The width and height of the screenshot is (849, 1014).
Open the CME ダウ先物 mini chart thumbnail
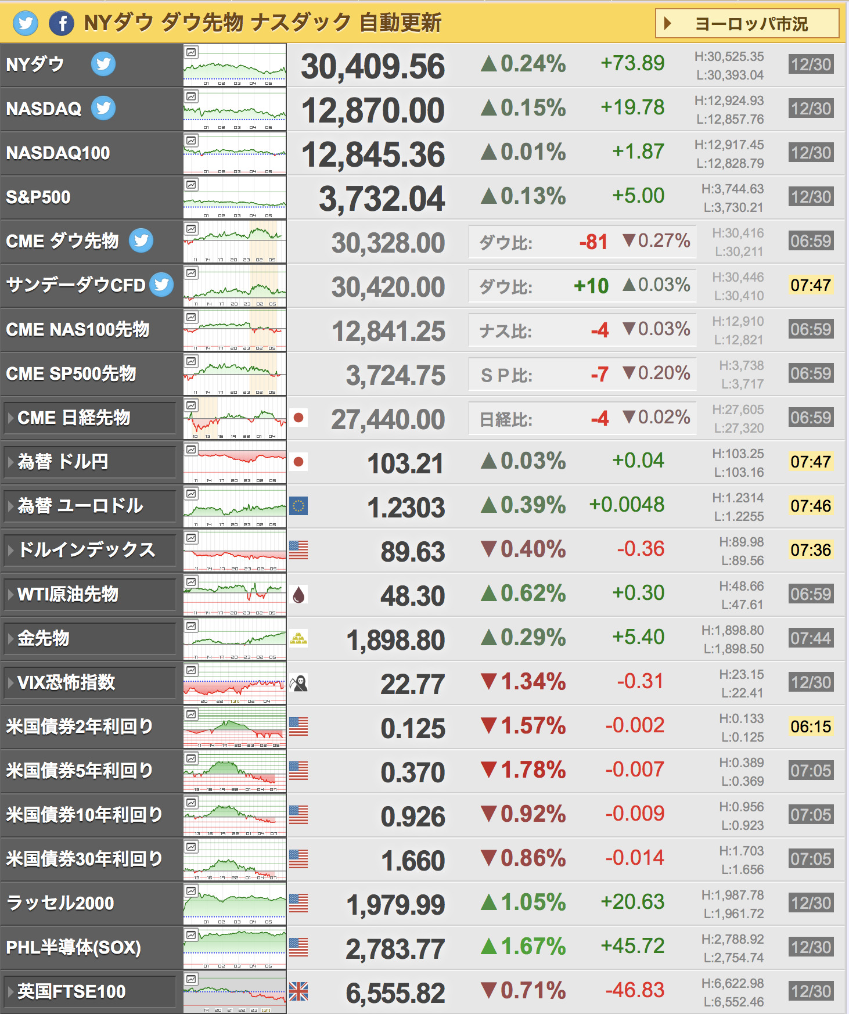point(235,242)
